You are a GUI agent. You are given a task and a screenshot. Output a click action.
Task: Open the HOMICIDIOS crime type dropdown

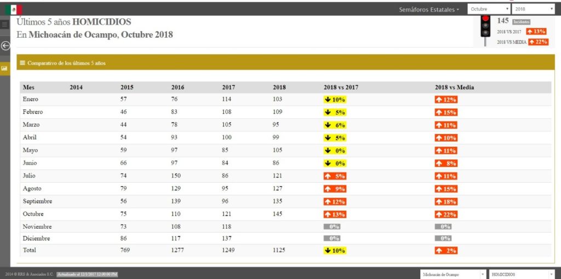click(522, 275)
